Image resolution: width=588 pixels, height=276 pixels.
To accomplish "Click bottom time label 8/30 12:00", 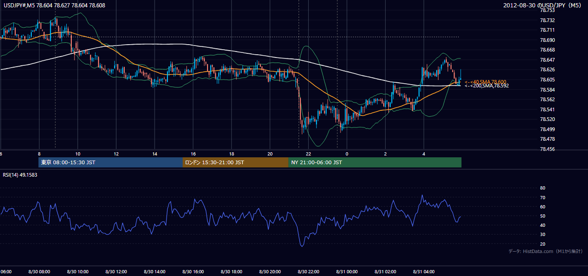I will pos(116,272).
